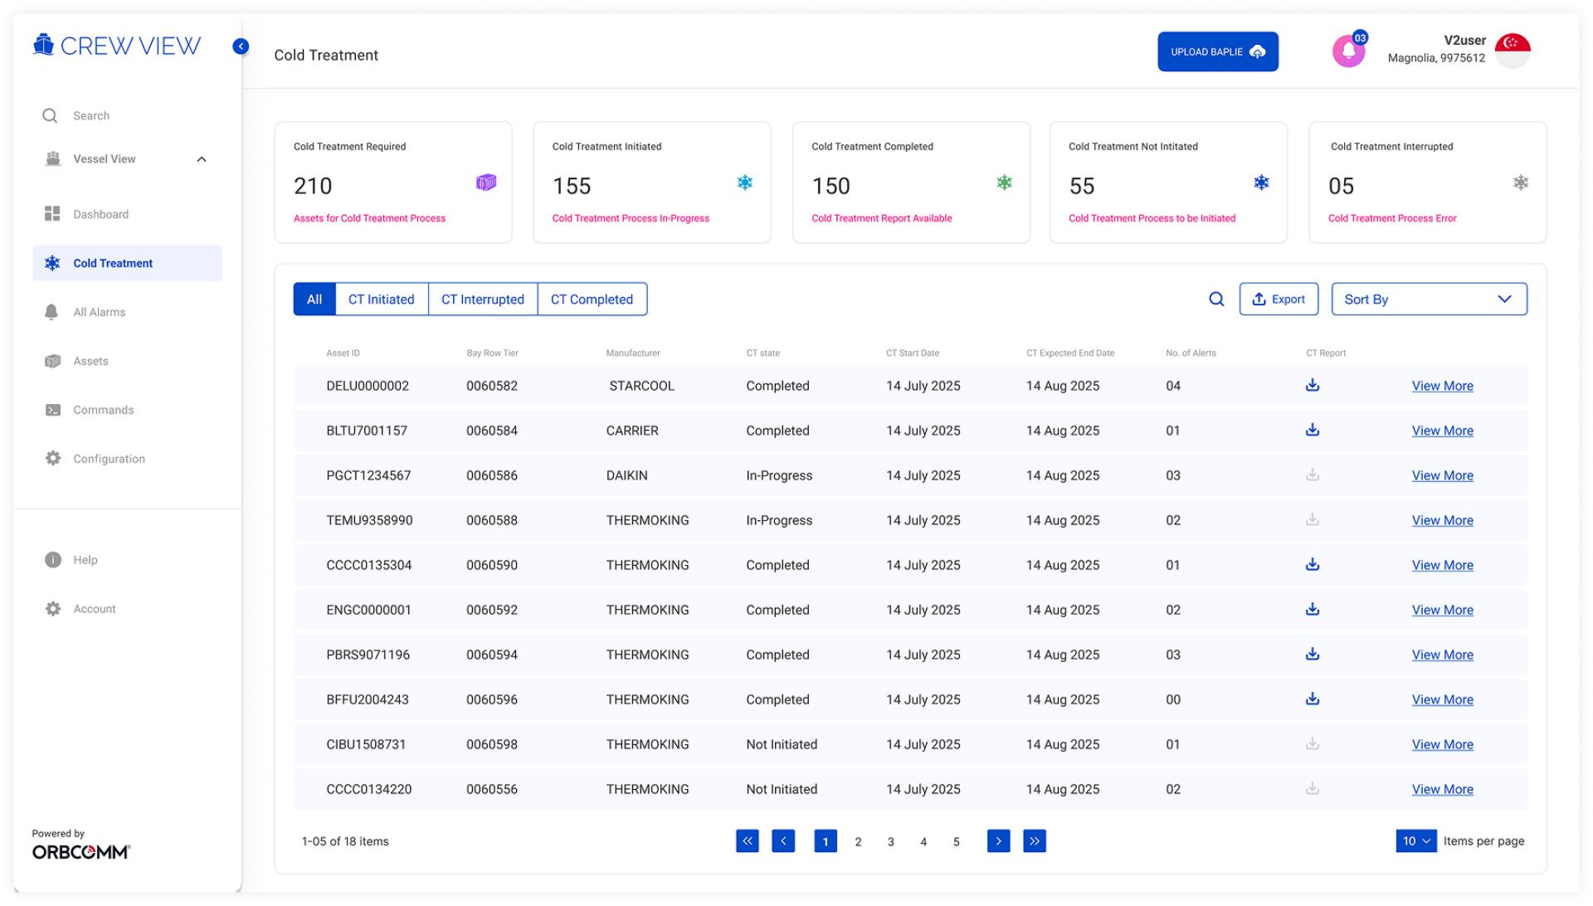The image size is (1593, 906).
Task: Download CT report for DELU0000002
Action: coord(1313,385)
